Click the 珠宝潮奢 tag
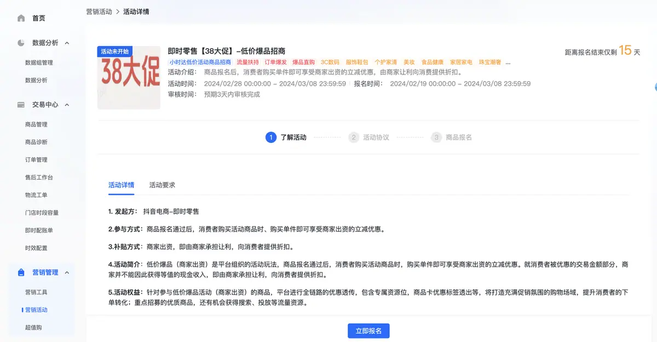Screen dimensions: 657x342 click(490, 62)
